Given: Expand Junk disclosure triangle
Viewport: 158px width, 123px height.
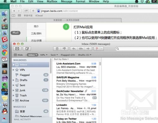Looking at the screenshot, I should 14,90.
